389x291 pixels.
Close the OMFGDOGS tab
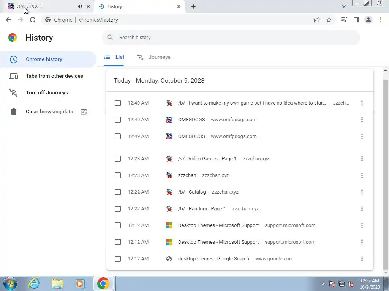coord(88,6)
